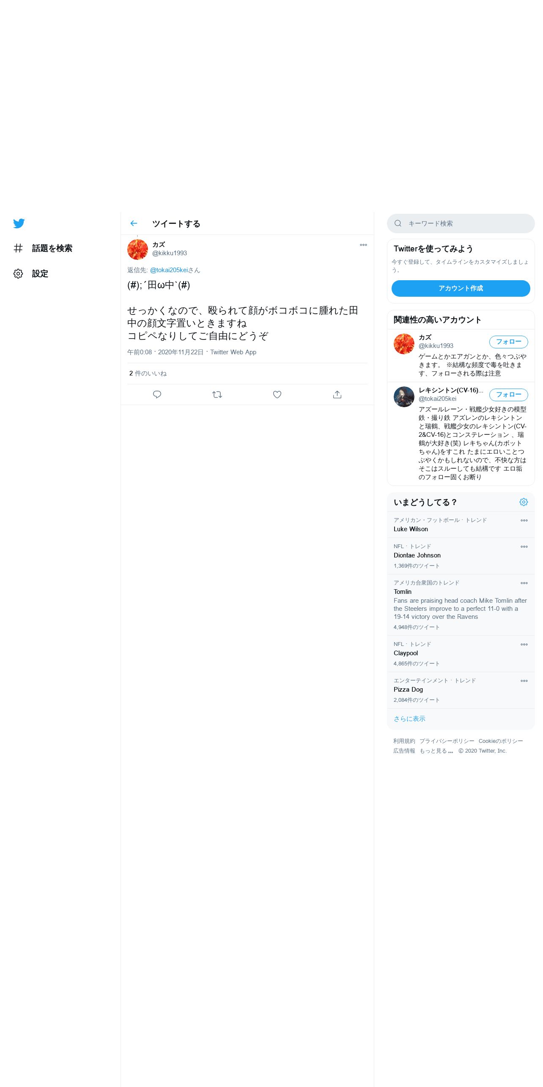Open the tweet's three-dot more menu
The height and width of the screenshot is (1087, 543).
(x=363, y=245)
